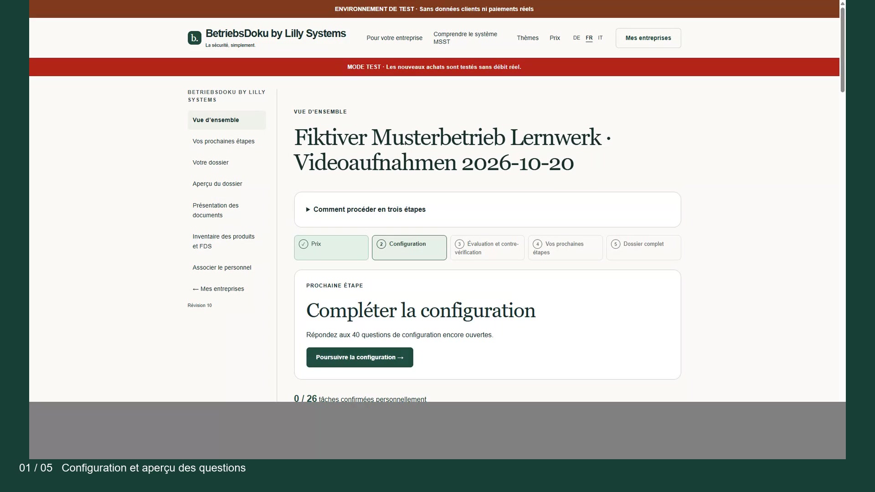Click step number 4 circle icon
This screenshot has width=875, height=492.
coord(538,244)
